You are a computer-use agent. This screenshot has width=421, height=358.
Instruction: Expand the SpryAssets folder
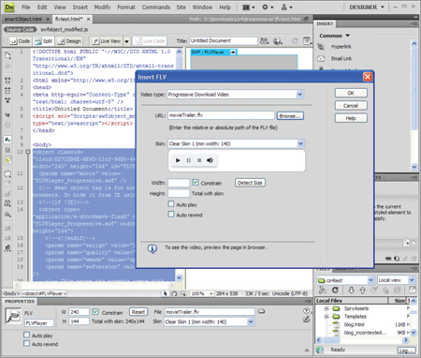327,308
